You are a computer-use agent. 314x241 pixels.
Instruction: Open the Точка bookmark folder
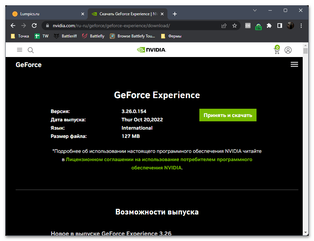pos(20,36)
